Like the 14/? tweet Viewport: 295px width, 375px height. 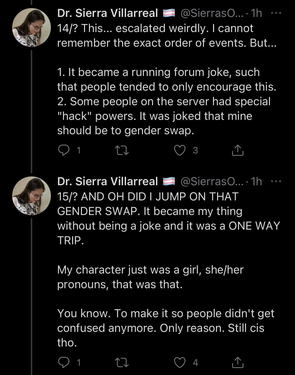180,150
